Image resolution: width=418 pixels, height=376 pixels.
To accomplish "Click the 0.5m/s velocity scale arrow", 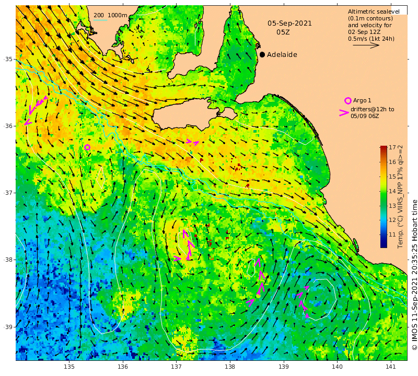I will pos(366,45).
